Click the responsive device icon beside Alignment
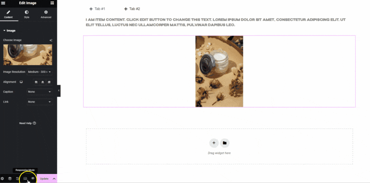The width and height of the screenshot is (370, 183). (x=21, y=82)
